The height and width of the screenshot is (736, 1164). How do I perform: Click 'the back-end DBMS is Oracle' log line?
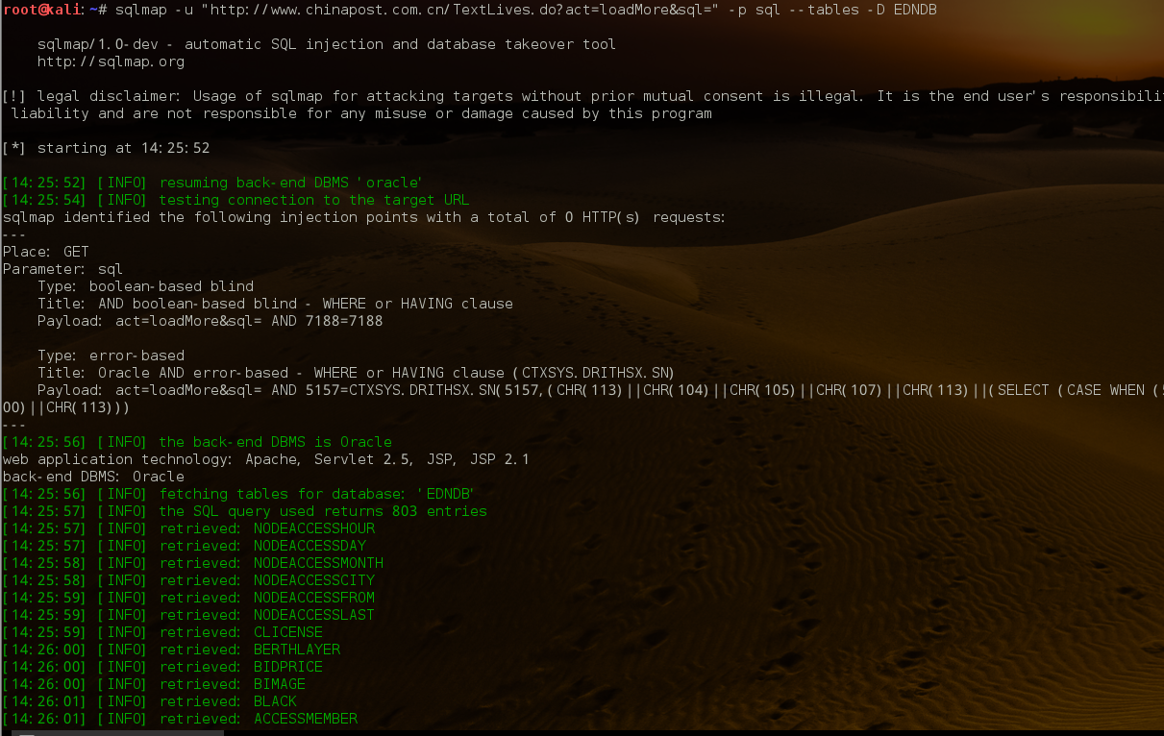[x=197, y=442]
